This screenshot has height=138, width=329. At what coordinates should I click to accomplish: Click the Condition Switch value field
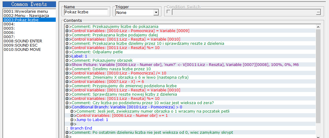click(244, 12)
